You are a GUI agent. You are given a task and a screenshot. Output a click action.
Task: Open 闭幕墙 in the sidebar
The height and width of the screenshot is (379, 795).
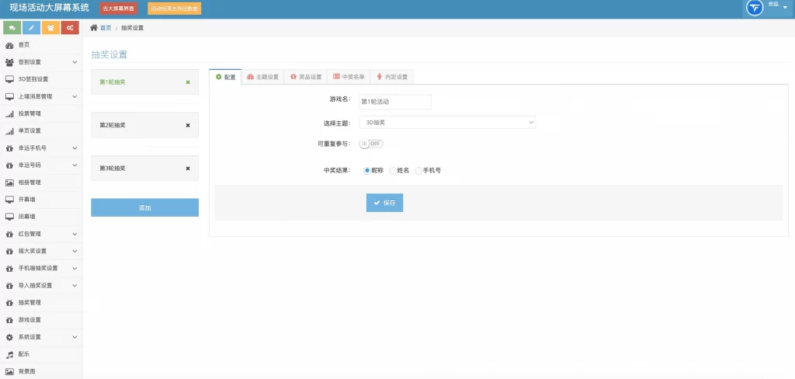click(x=40, y=217)
